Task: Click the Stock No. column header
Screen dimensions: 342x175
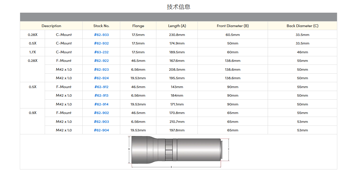Action: click(x=101, y=26)
